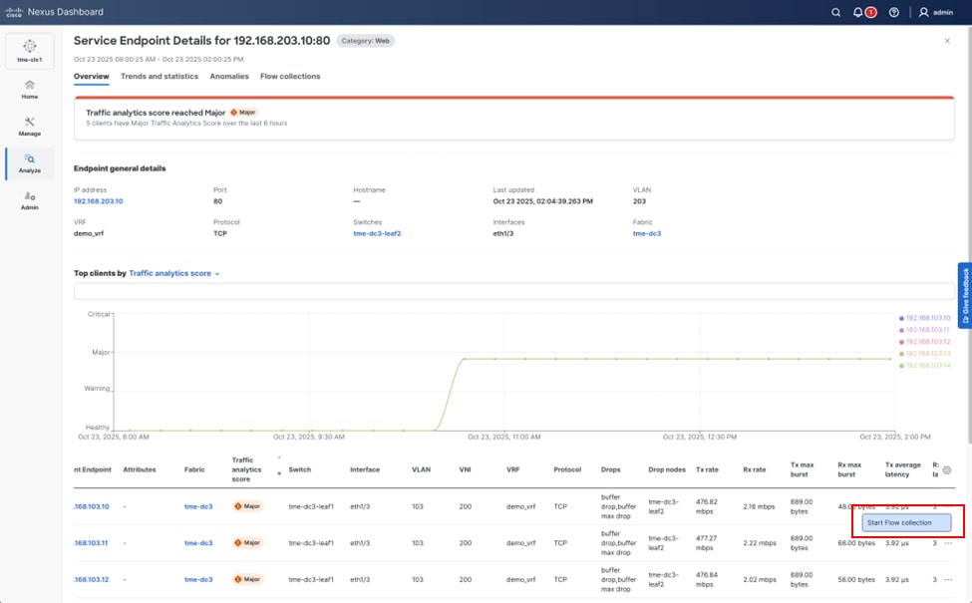This screenshot has width=972, height=603.
Task: Open the Admin section from the sidebar
Action: [x=30, y=199]
